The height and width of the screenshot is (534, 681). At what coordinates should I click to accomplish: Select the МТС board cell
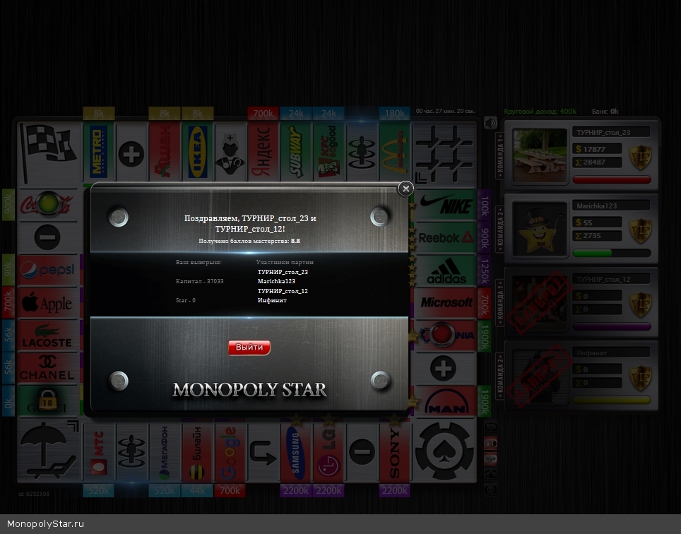pos(99,452)
